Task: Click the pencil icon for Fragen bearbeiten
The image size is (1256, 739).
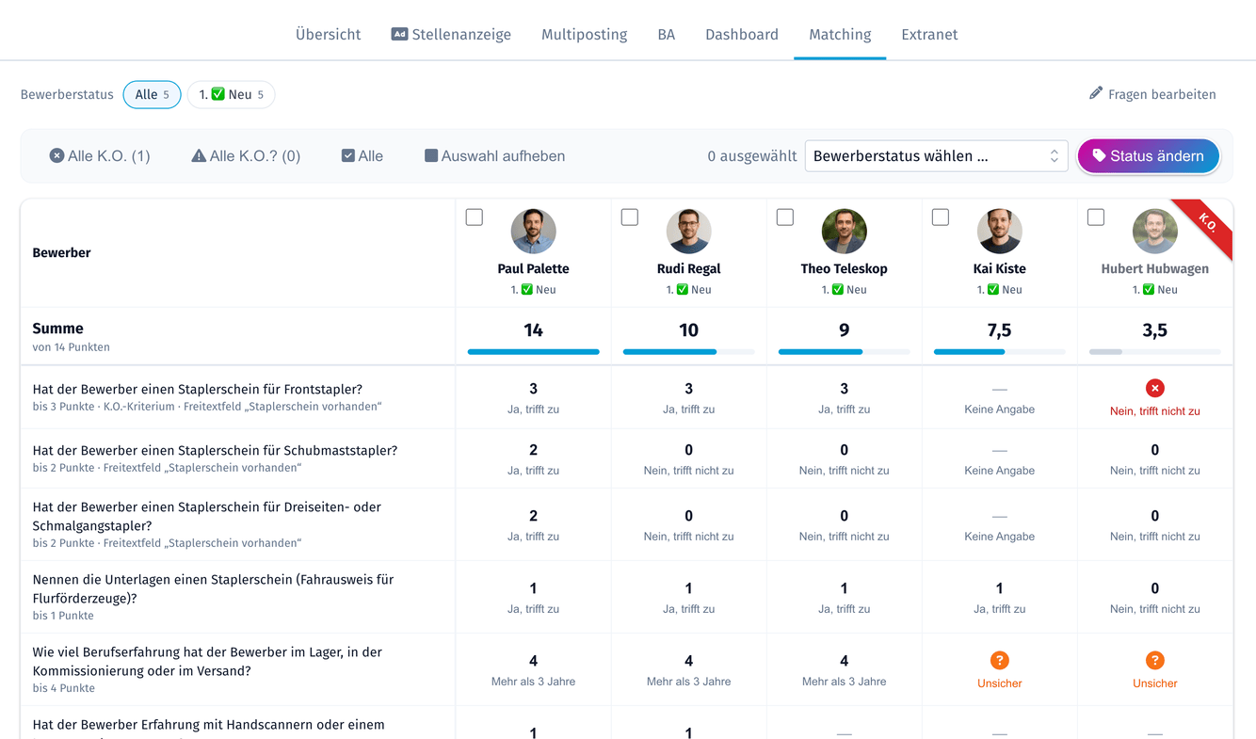Action: pyautogui.click(x=1096, y=93)
